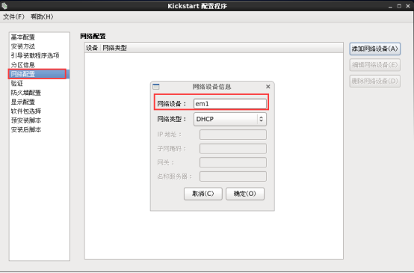
Task: Select 引导装载程序选项 in the sidebar
Action: [40, 55]
